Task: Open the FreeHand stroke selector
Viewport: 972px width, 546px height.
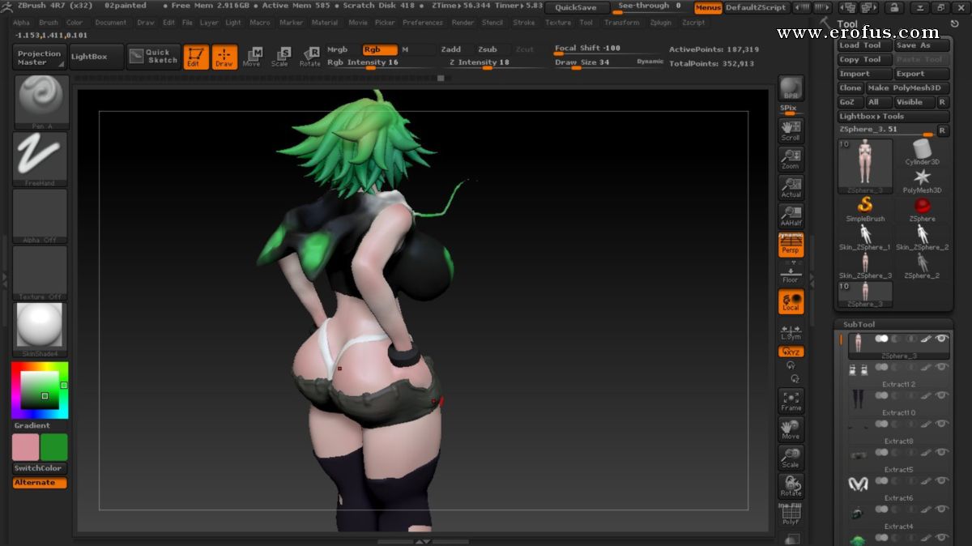Action: click(x=40, y=158)
